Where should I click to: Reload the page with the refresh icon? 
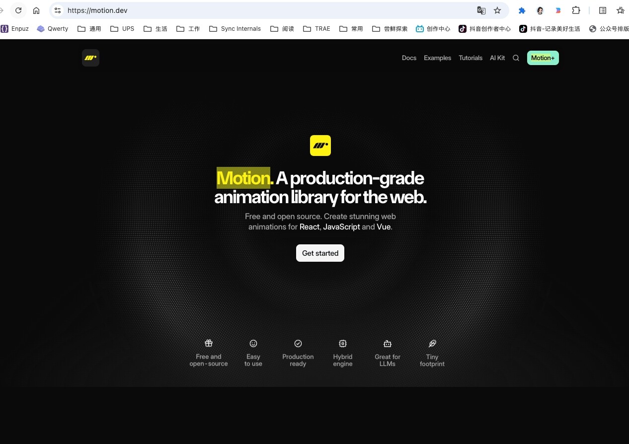click(18, 10)
